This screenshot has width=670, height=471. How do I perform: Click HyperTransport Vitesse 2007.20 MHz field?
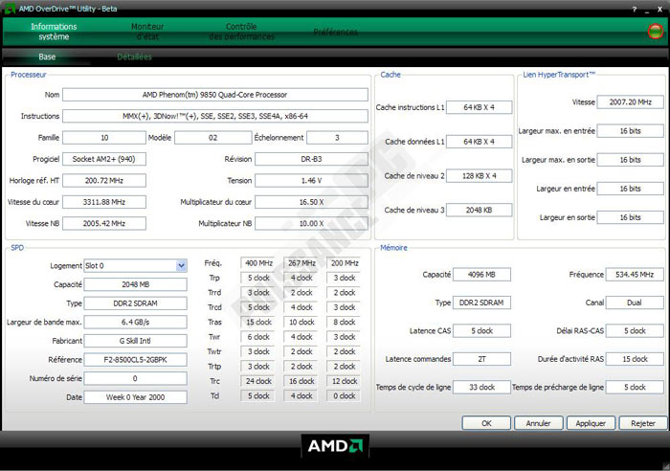(630, 102)
